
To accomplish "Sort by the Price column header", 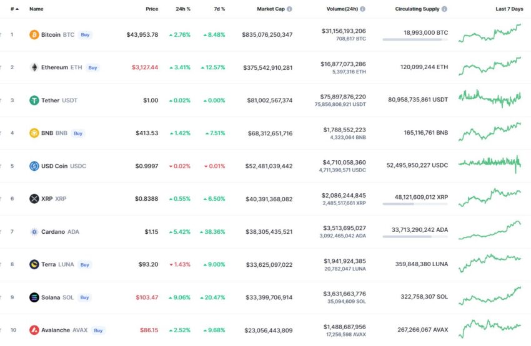I will pos(152,9).
